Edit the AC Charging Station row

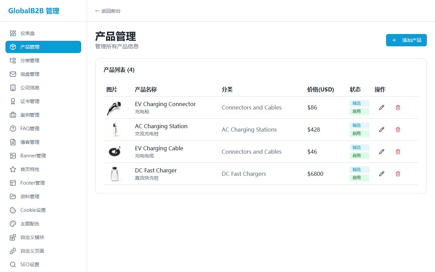382,130
